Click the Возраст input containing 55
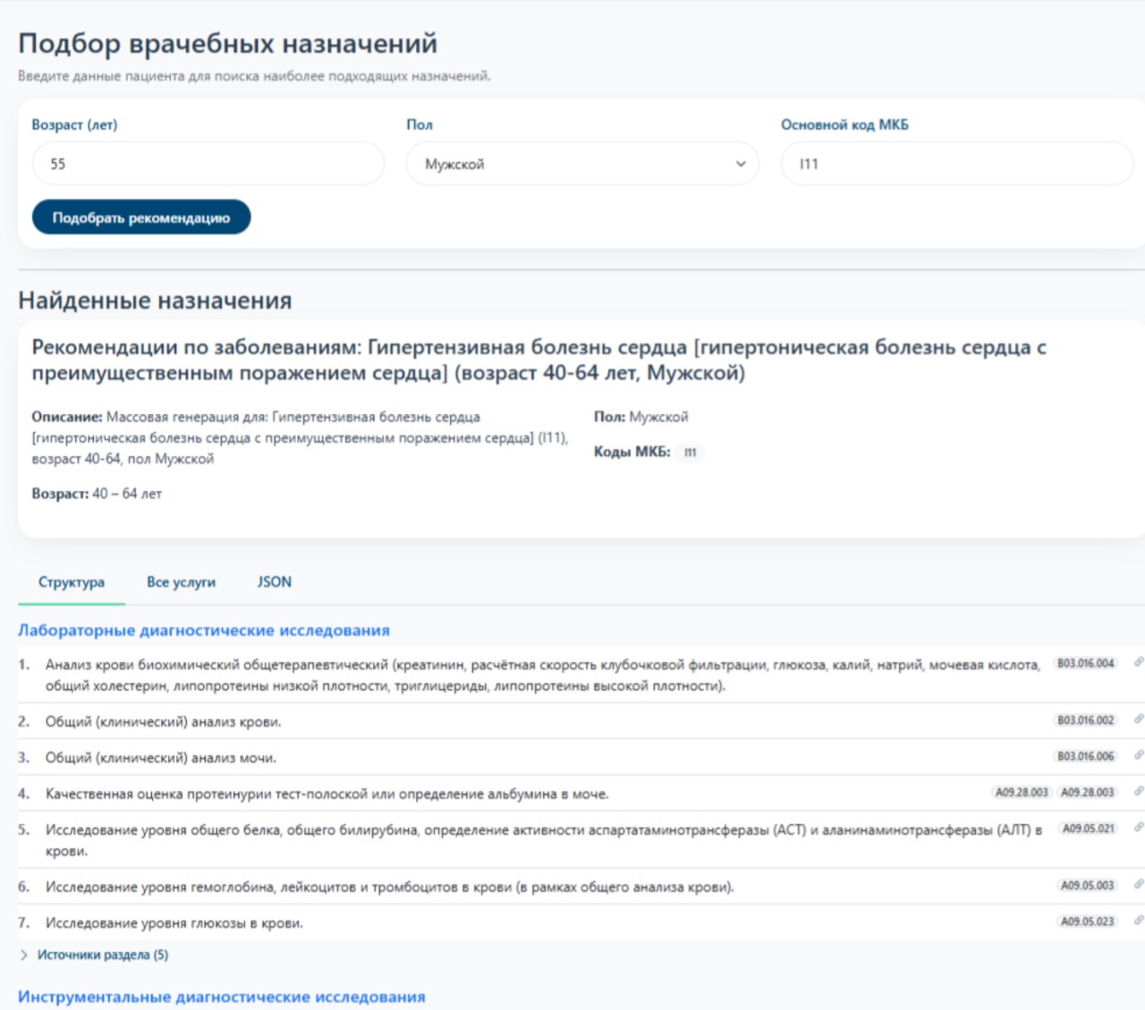The image size is (1145, 1010). [207, 164]
